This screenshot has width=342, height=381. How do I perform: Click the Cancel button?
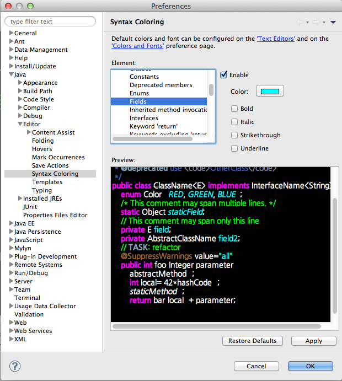click(x=256, y=366)
